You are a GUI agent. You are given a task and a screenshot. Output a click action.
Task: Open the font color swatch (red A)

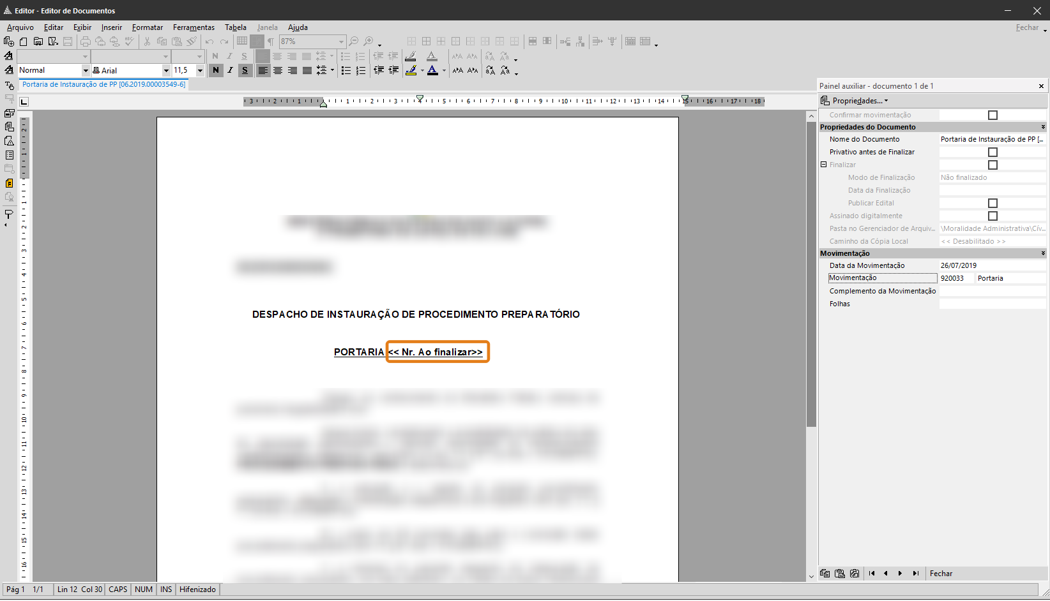tap(433, 70)
